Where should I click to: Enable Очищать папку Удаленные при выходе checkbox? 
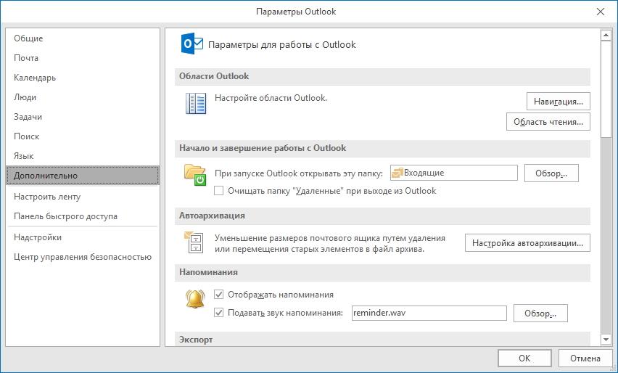point(218,191)
